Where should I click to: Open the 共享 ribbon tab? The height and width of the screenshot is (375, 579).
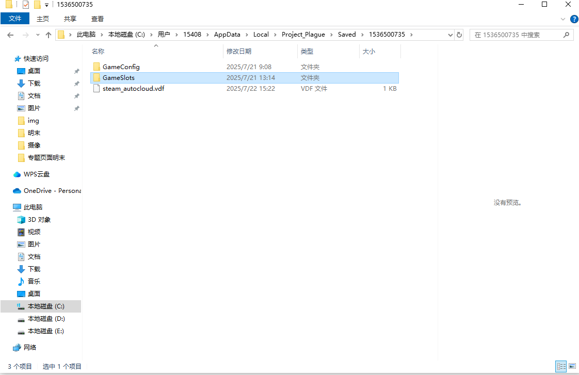pos(70,19)
